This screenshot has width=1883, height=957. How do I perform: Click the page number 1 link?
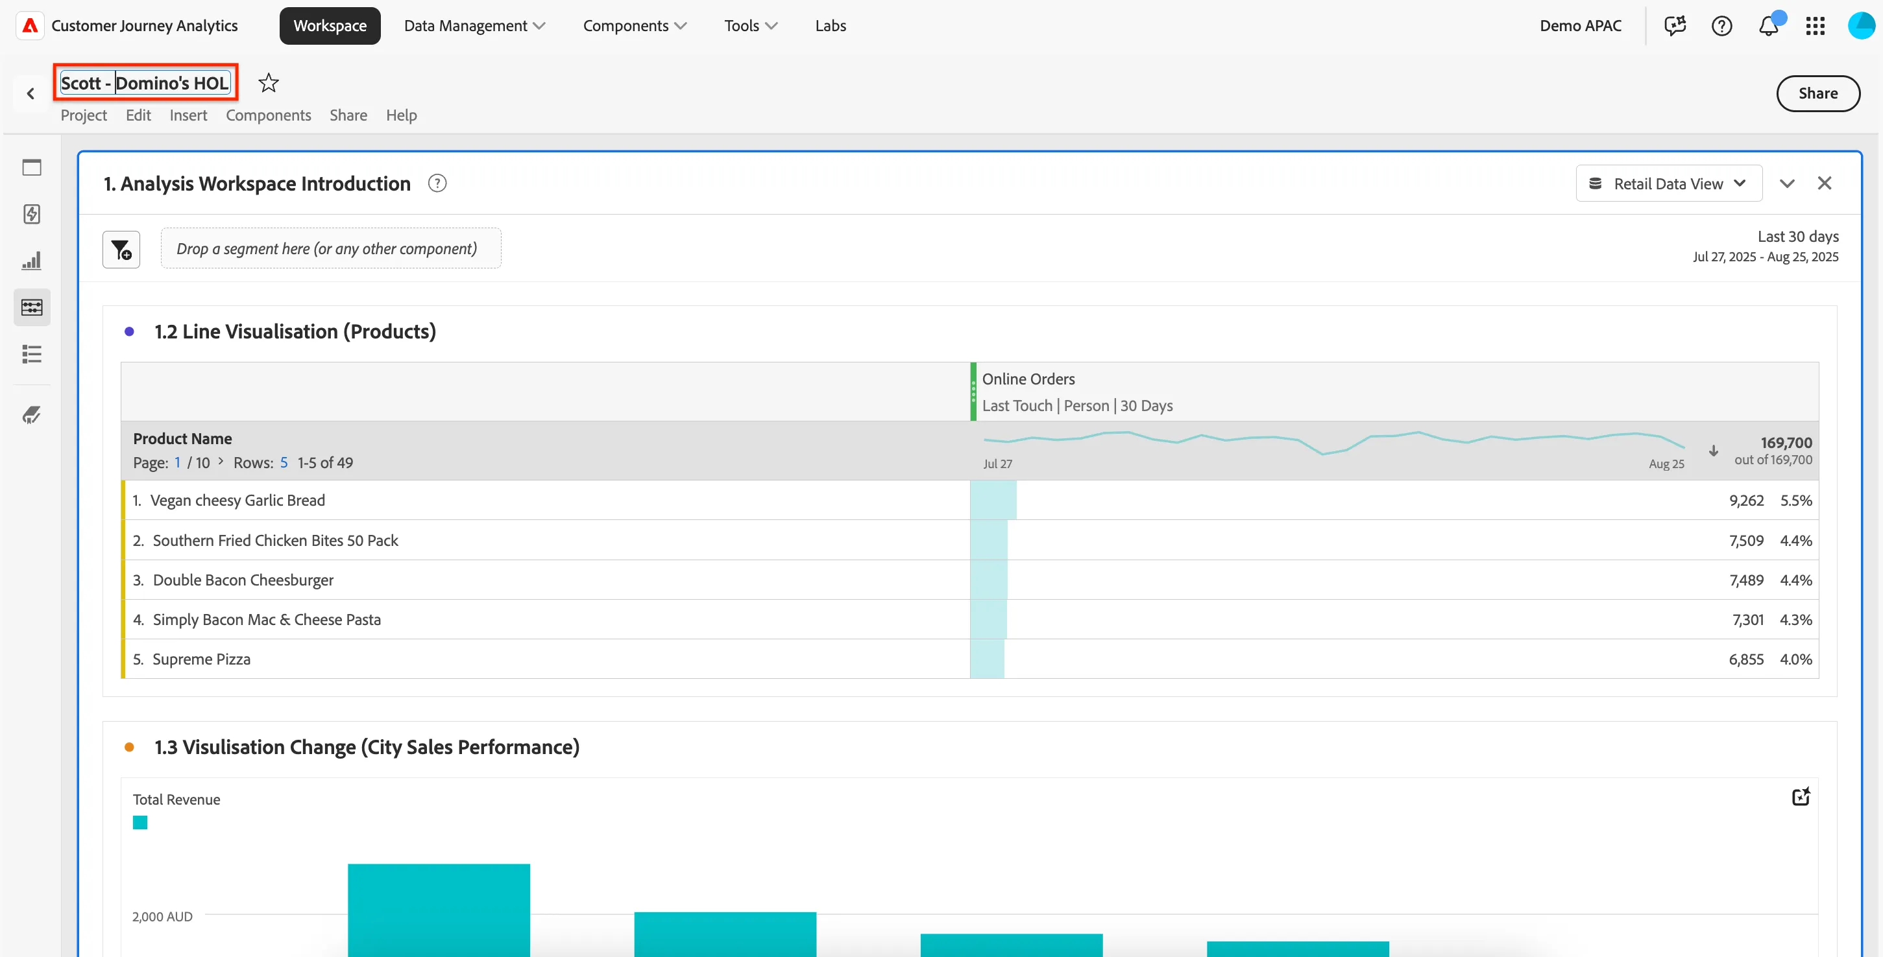[x=177, y=462]
